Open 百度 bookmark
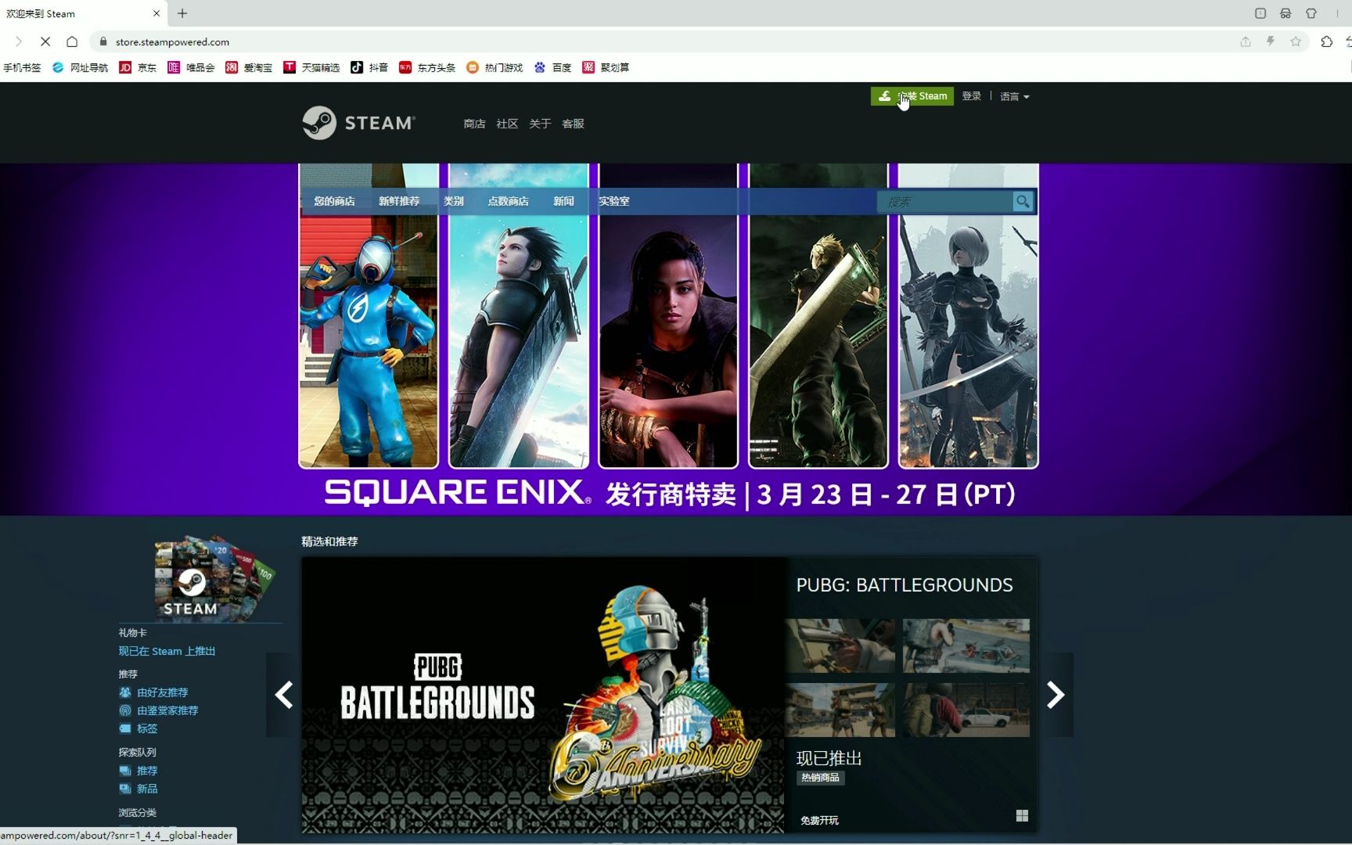Viewport: 1352px width, 845px height. tap(552, 67)
